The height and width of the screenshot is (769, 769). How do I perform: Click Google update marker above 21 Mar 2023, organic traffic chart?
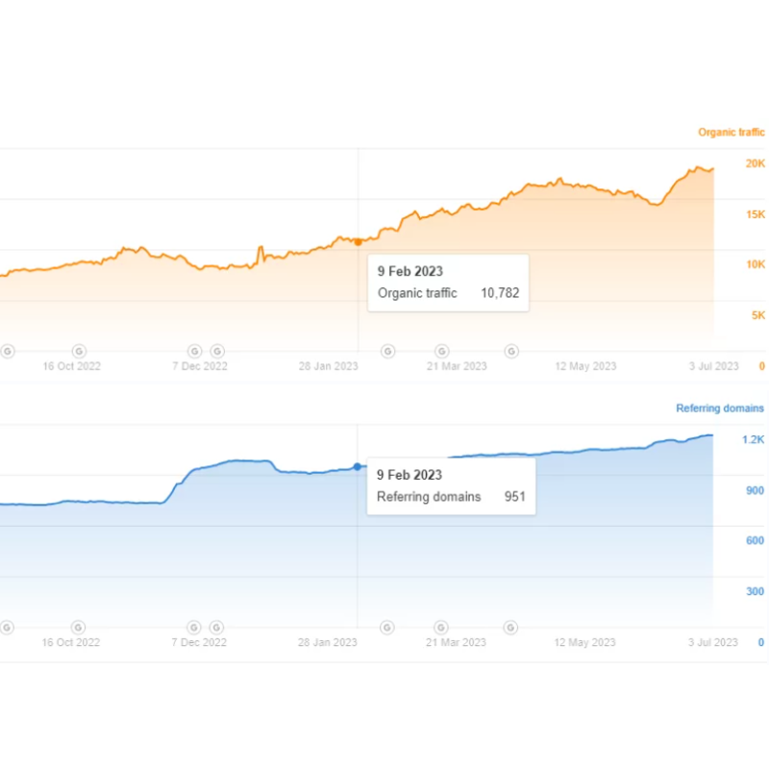pos(442,352)
